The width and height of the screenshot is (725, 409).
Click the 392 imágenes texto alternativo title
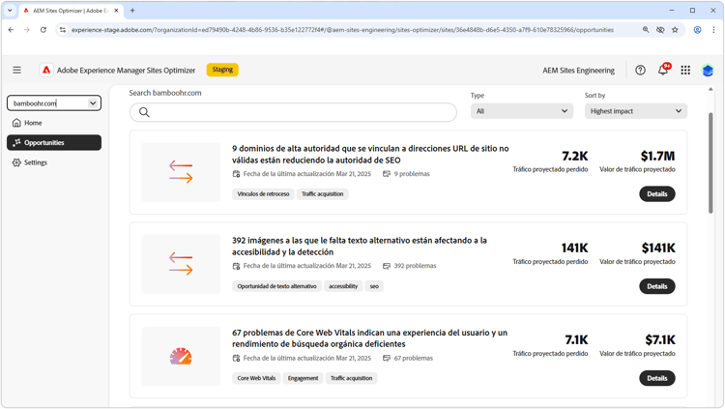(360, 247)
